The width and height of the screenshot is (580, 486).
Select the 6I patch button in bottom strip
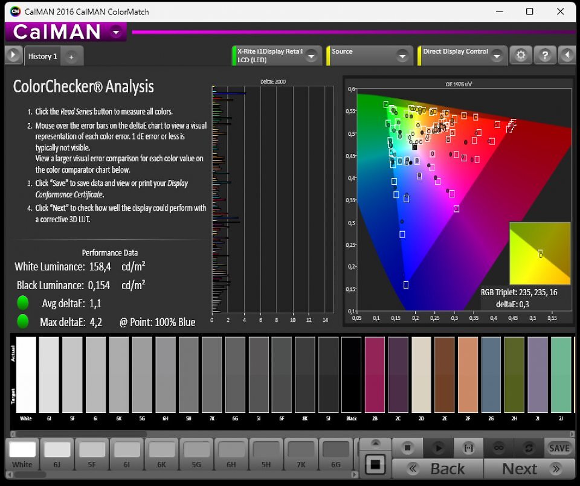(x=126, y=455)
